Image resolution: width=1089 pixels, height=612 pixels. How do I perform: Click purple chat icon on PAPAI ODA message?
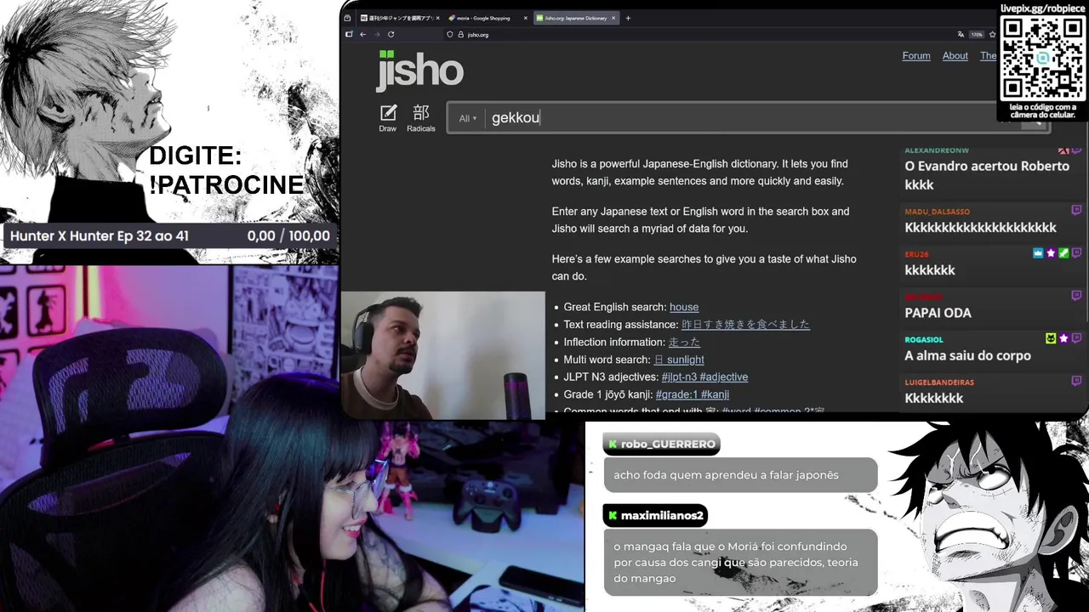tap(1076, 296)
